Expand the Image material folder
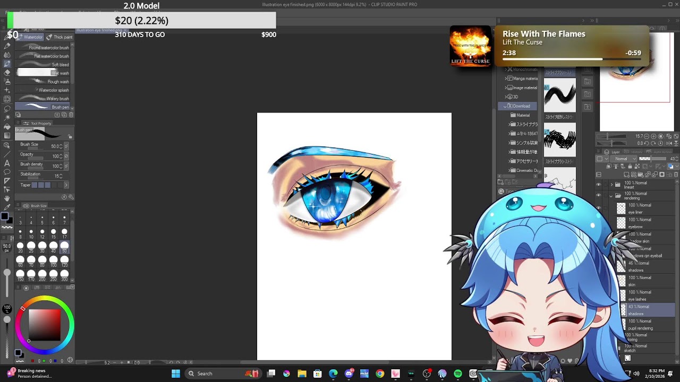680x382 pixels. tap(505, 88)
